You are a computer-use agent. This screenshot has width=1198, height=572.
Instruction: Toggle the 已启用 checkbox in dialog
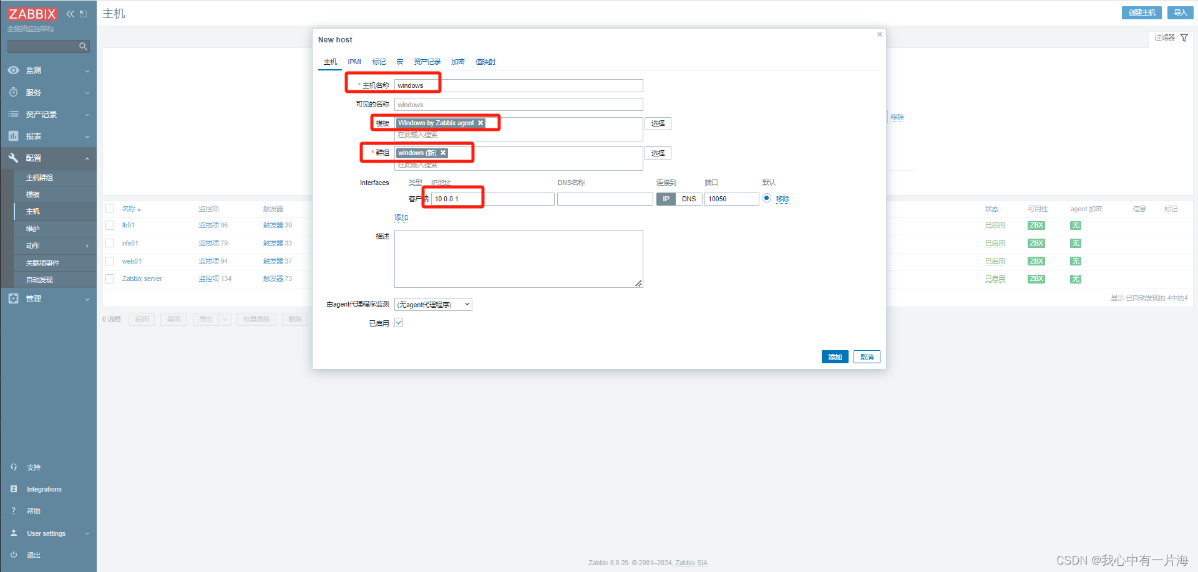[399, 323]
